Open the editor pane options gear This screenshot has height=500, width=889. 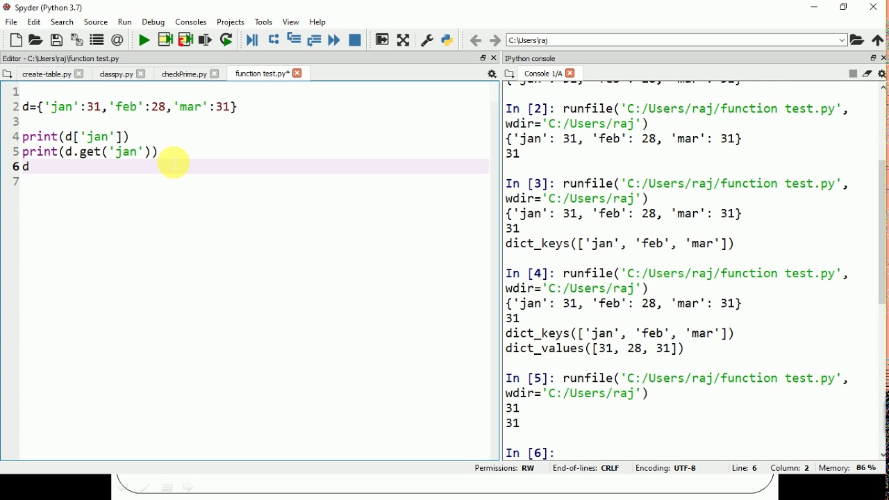[492, 74]
